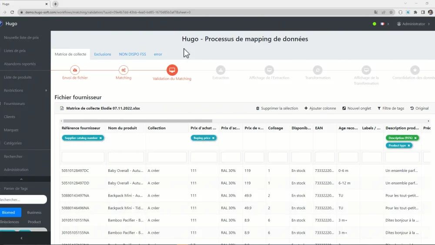Click the browser address bar
Viewport: 435px width, 245px height.
tap(194, 12)
